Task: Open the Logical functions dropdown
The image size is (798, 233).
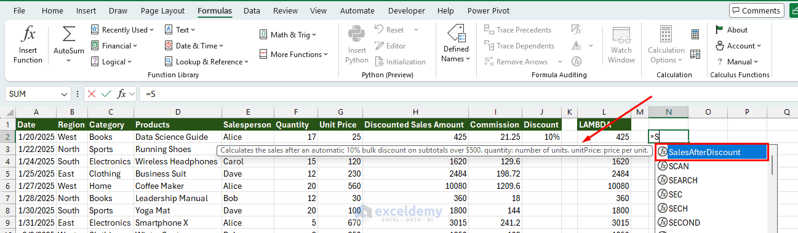Action: 111,61
